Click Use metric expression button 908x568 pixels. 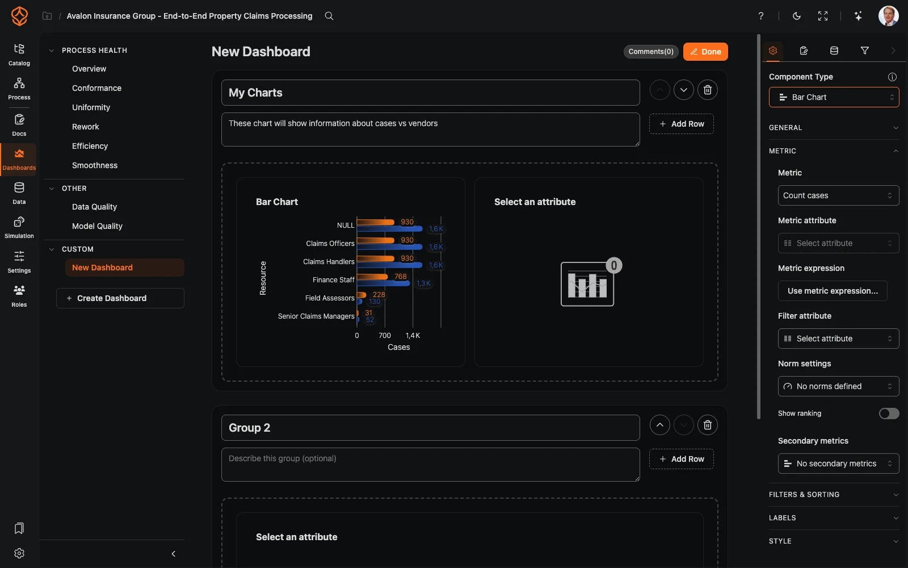tap(833, 291)
